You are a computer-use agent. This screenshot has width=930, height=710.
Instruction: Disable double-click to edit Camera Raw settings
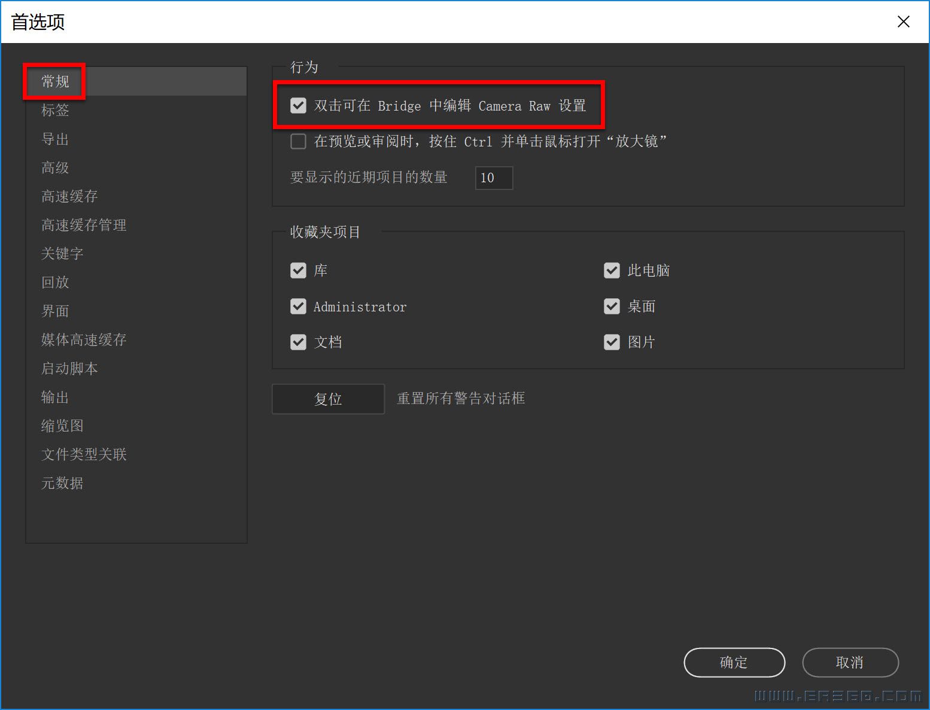tap(298, 105)
